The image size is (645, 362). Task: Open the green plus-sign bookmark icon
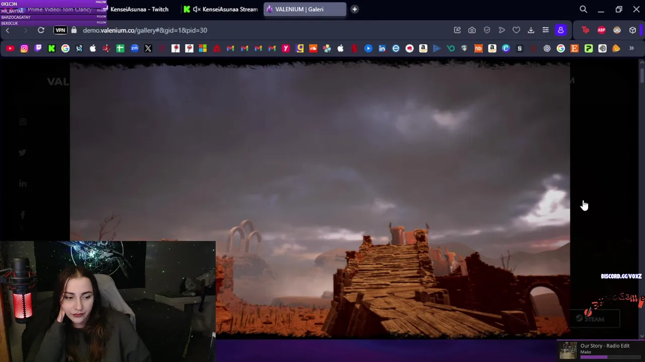pyautogui.click(x=120, y=48)
